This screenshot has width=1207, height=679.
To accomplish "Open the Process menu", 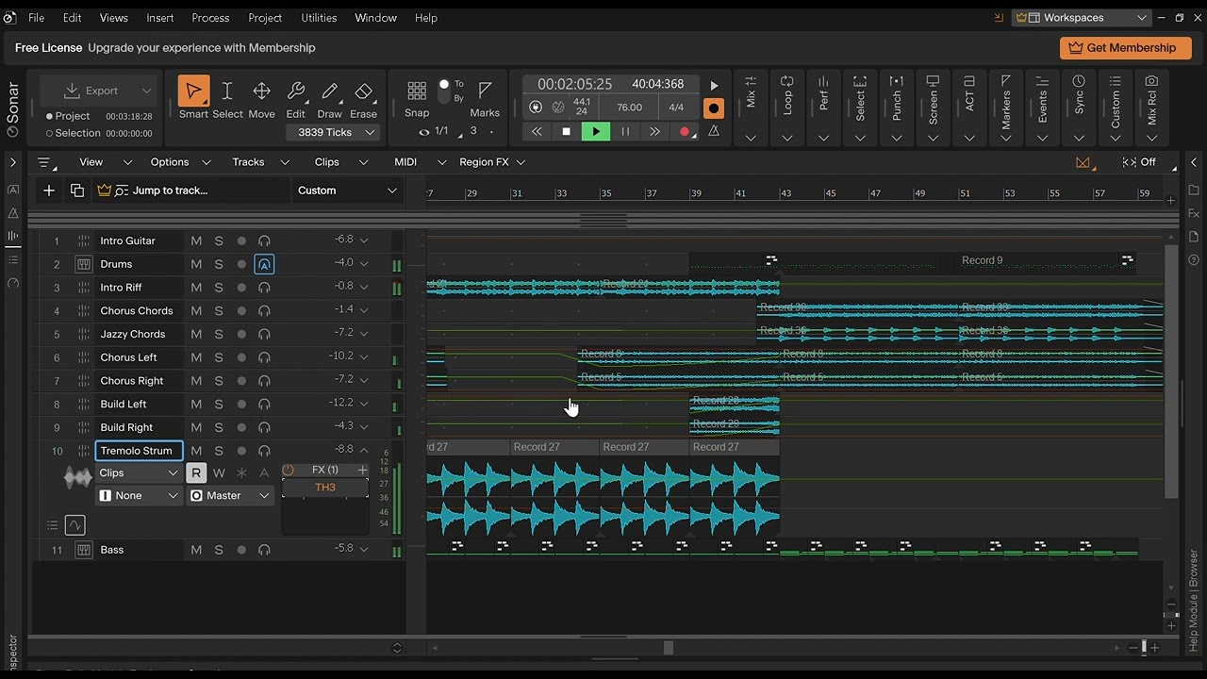I will tap(210, 18).
